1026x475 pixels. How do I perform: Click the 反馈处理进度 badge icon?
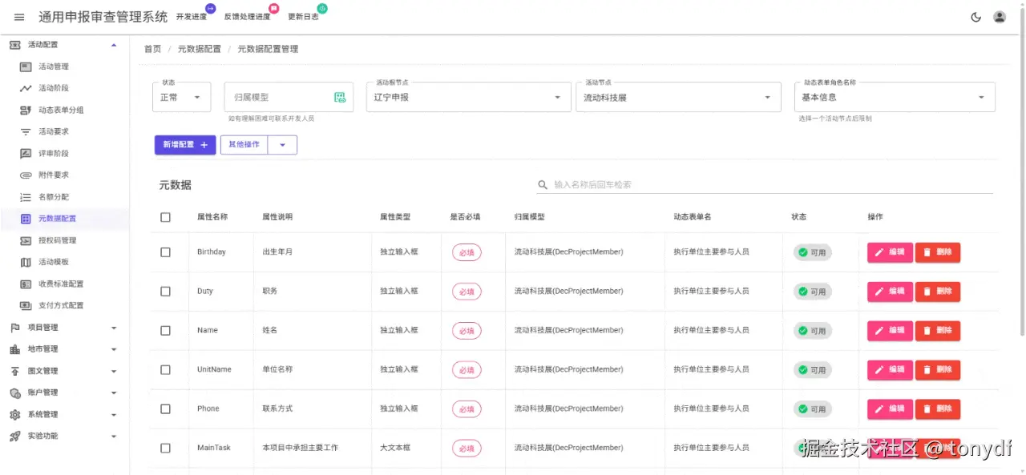point(274,9)
